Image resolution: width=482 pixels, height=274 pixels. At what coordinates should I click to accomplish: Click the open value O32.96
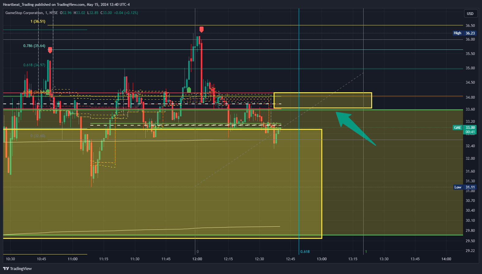[x=65, y=13]
